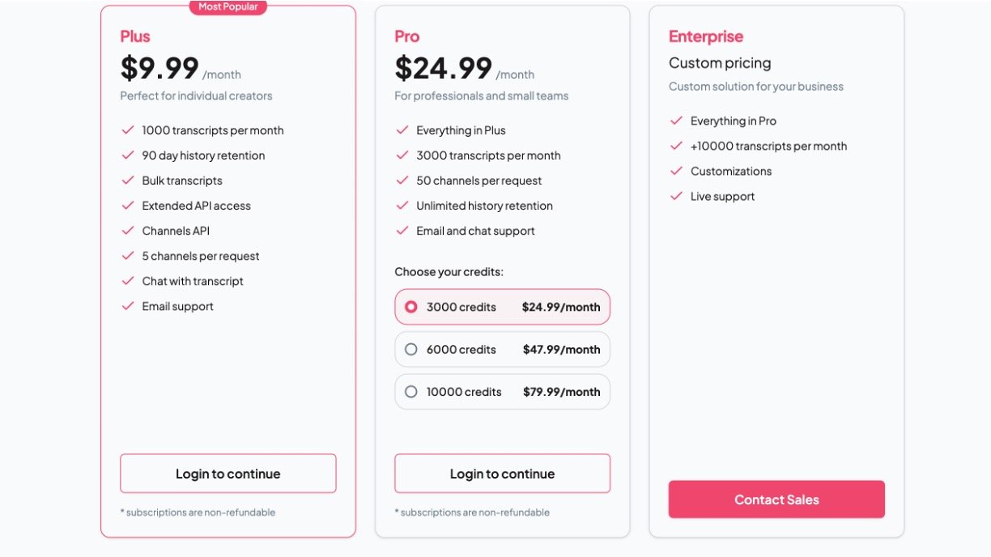Select the 3000 credits radio button

pyautogui.click(x=411, y=307)
